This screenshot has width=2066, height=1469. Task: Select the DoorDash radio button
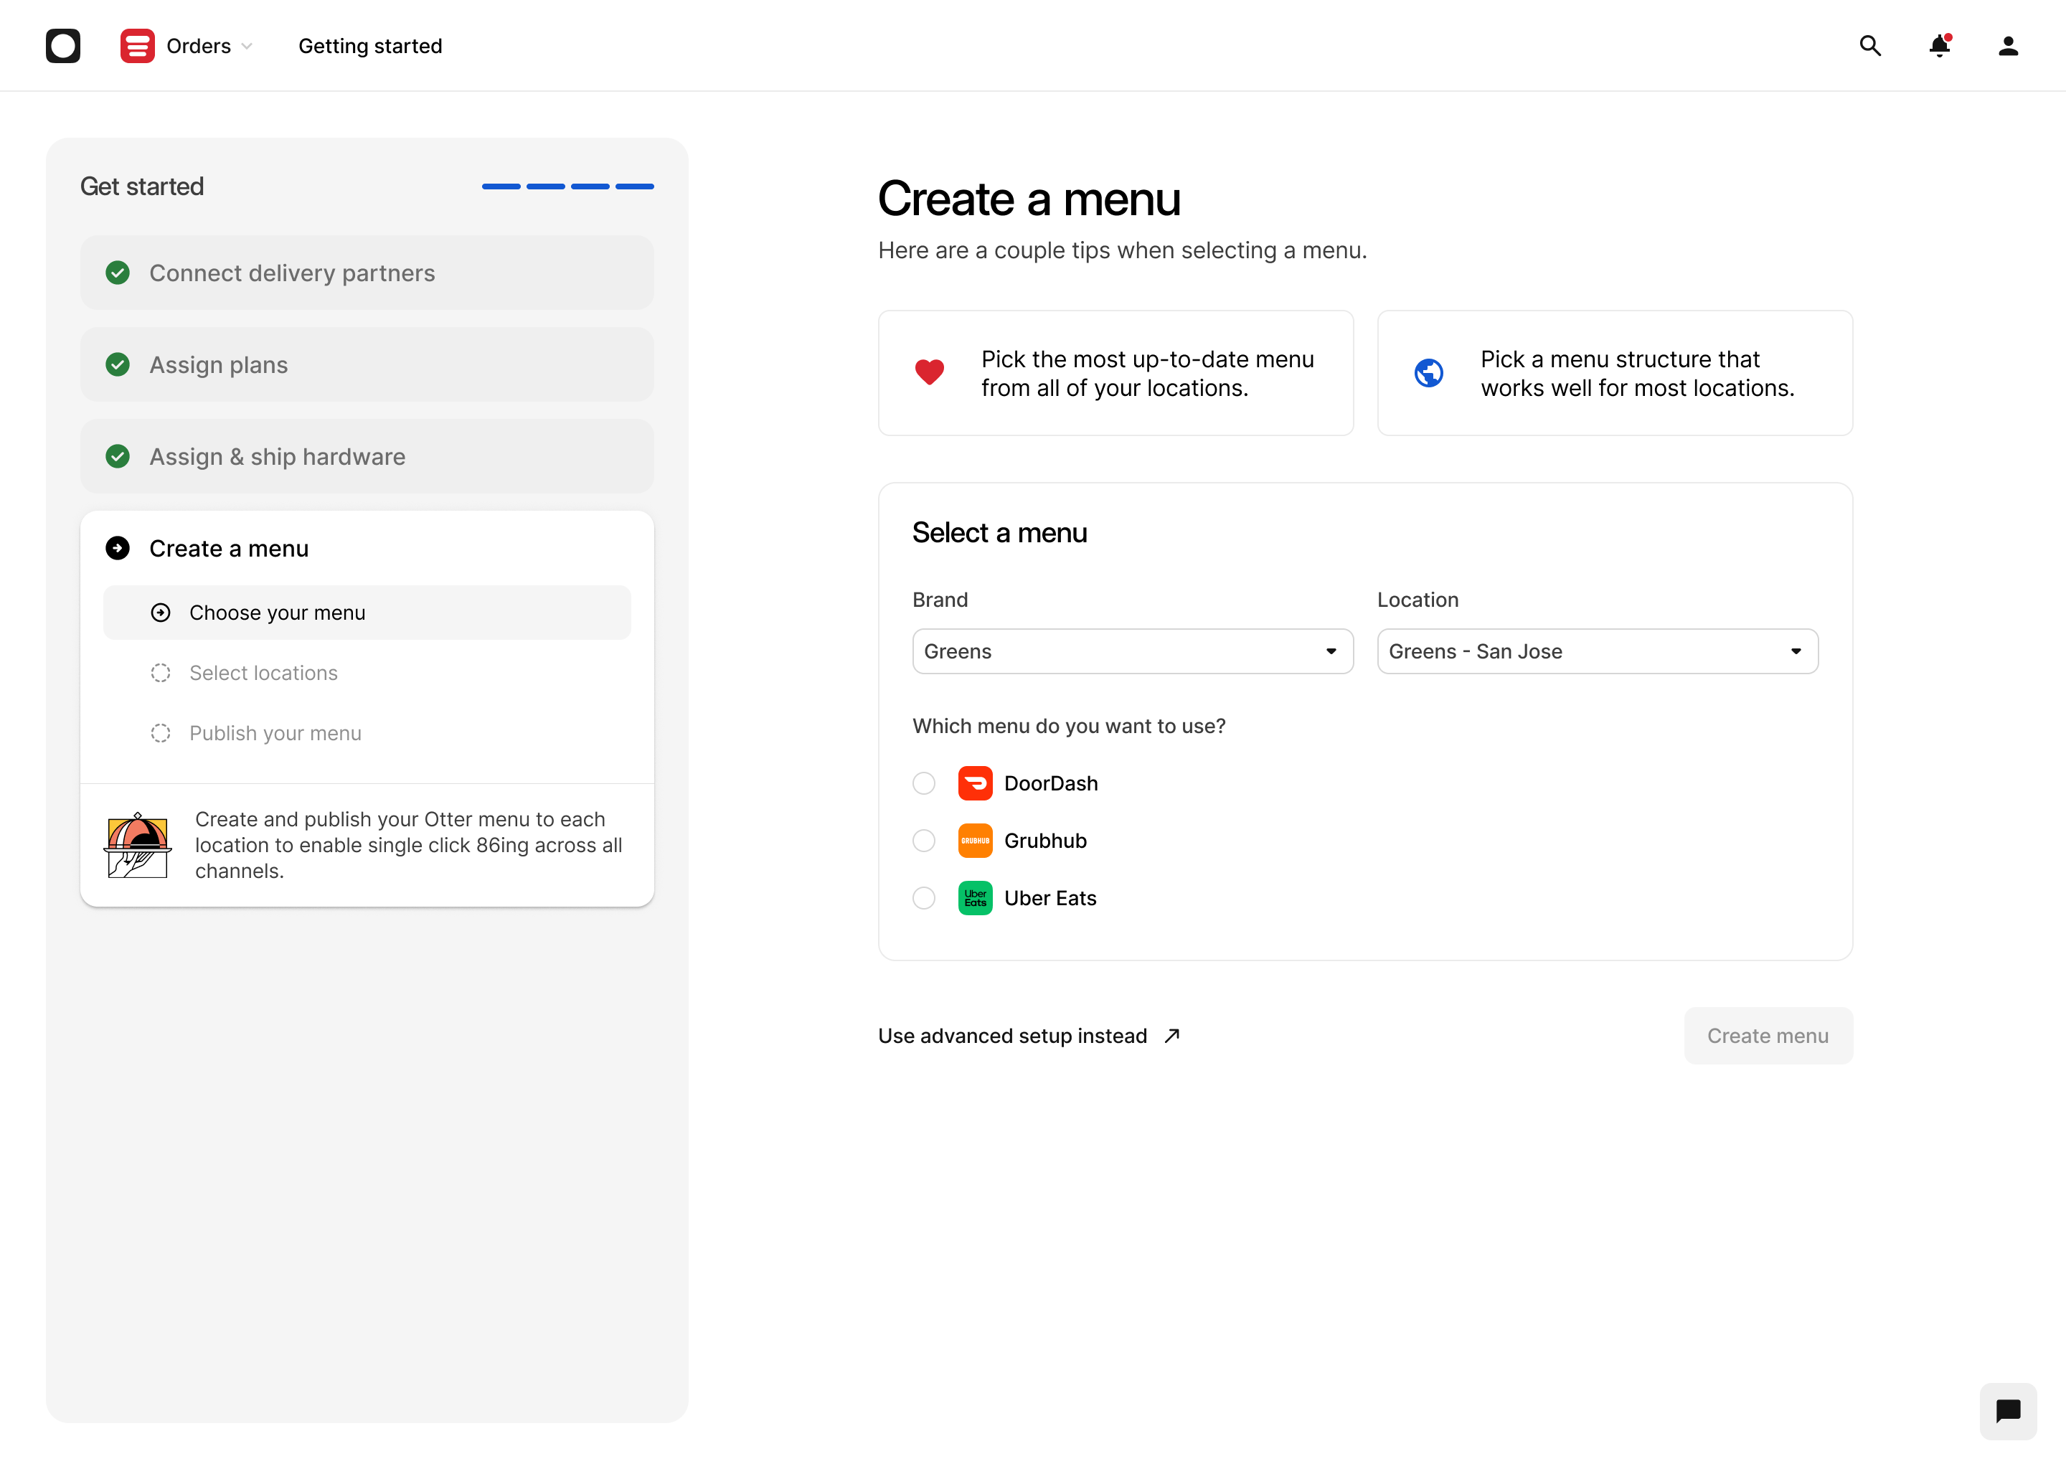pyautogui.click(x=923, y=783)
